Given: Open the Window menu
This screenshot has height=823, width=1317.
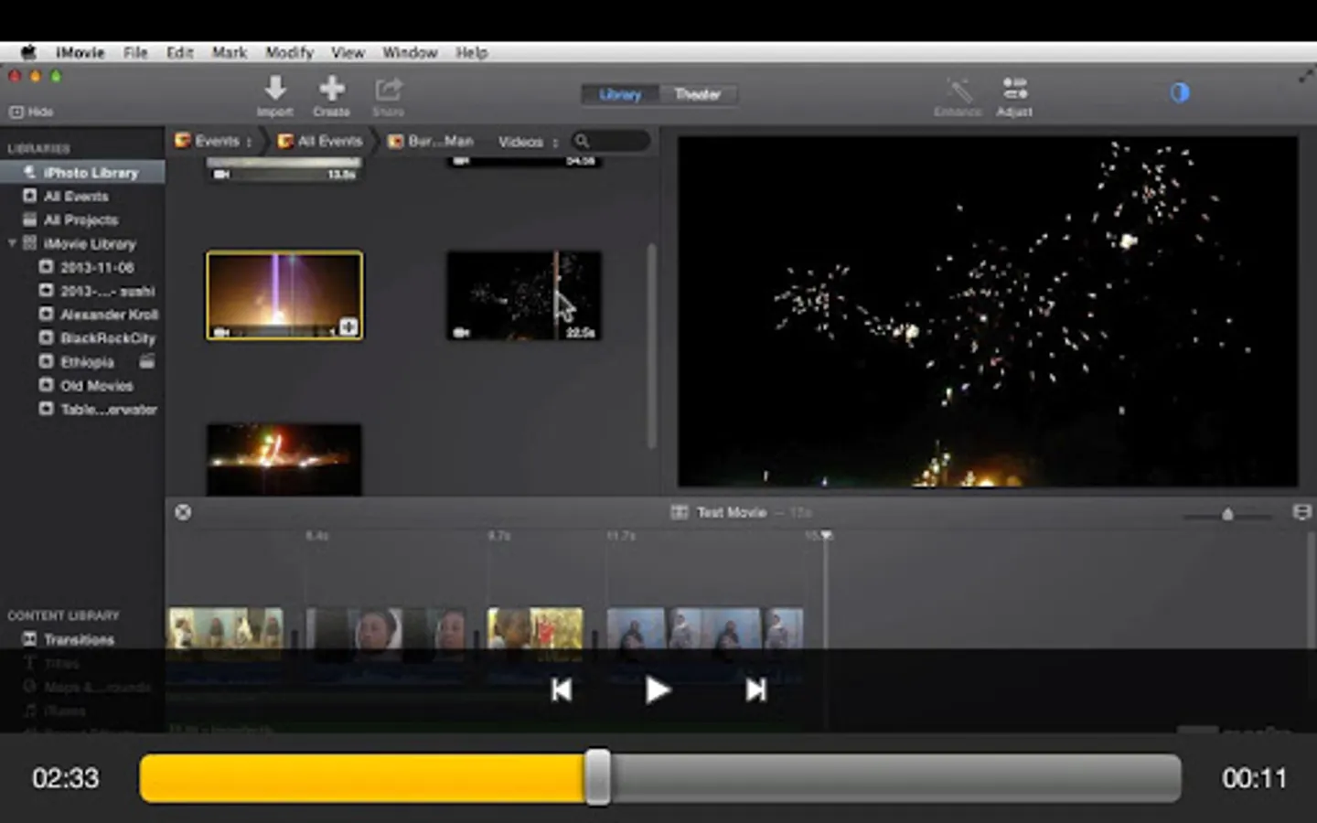Looking at the screenshot, I should [410, 52].
